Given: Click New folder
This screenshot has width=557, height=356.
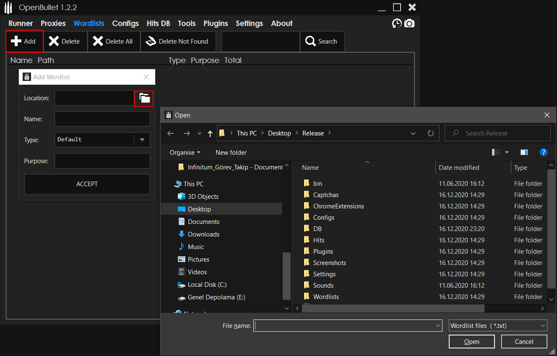Looking at the screenshot, I should [x=231, y=153].
